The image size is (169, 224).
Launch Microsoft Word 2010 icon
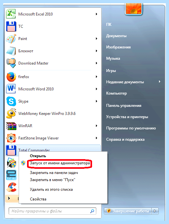click(11, 89)
